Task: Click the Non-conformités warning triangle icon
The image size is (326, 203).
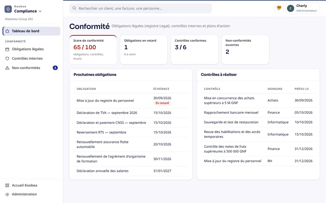Action: [7, 68]
